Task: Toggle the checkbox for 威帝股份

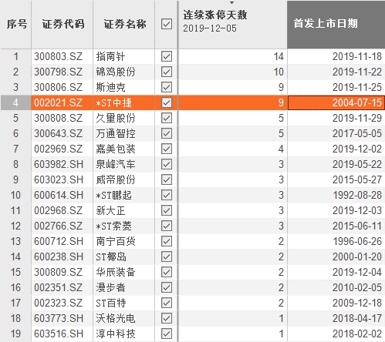Action: 167,179
